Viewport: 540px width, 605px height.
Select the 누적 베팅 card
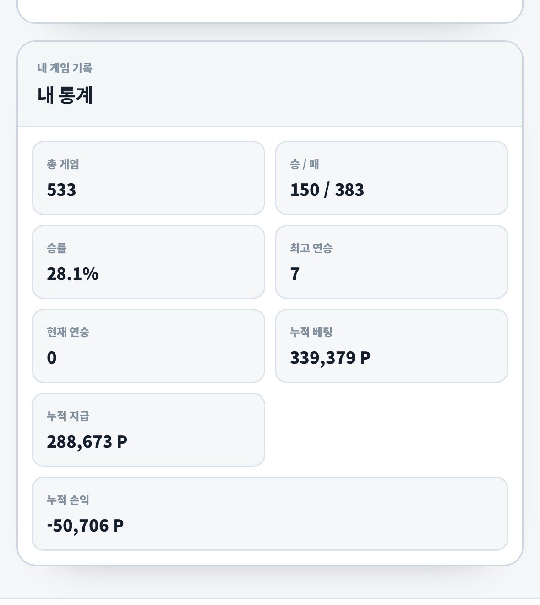click(x=392, y=346)
